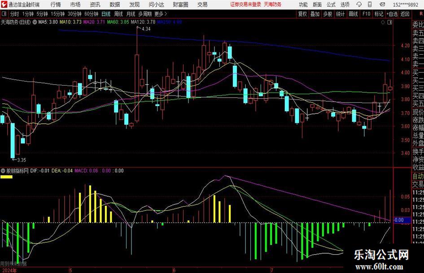
Task: Click 自动 label in right panel
Action: pos(418,176)
